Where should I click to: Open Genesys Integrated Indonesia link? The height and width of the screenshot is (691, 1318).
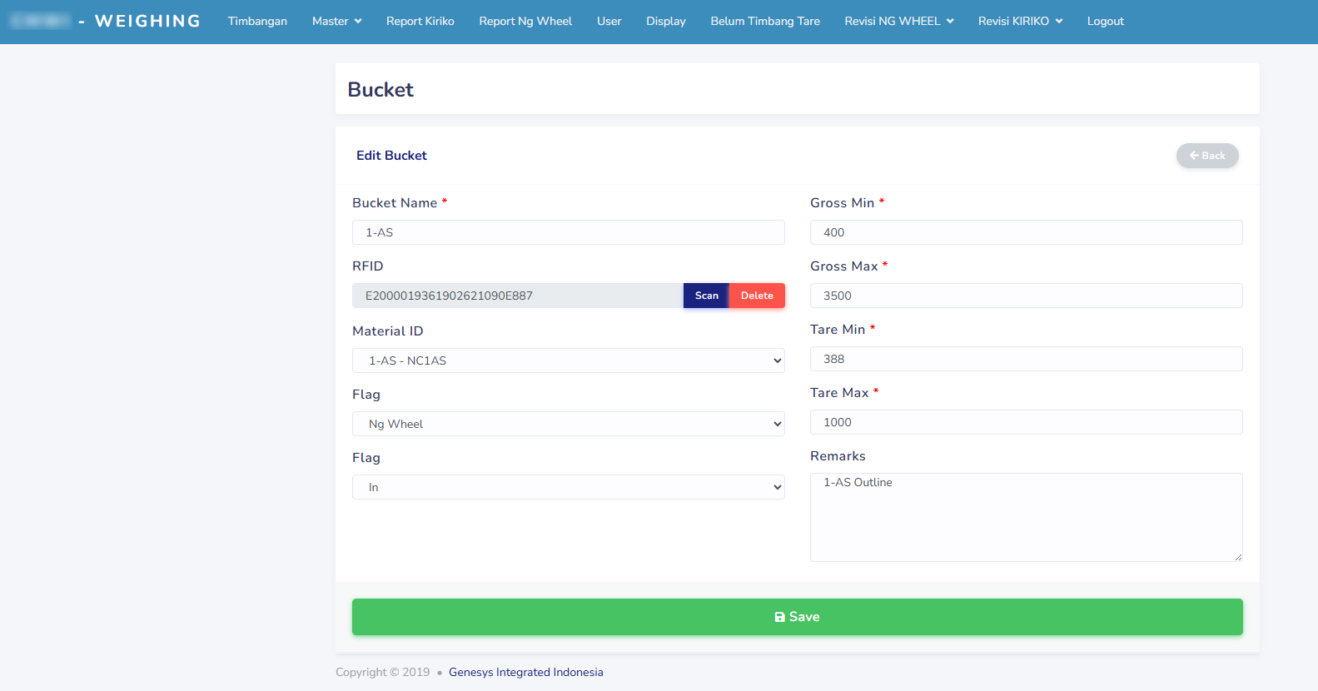coord(526,672)
